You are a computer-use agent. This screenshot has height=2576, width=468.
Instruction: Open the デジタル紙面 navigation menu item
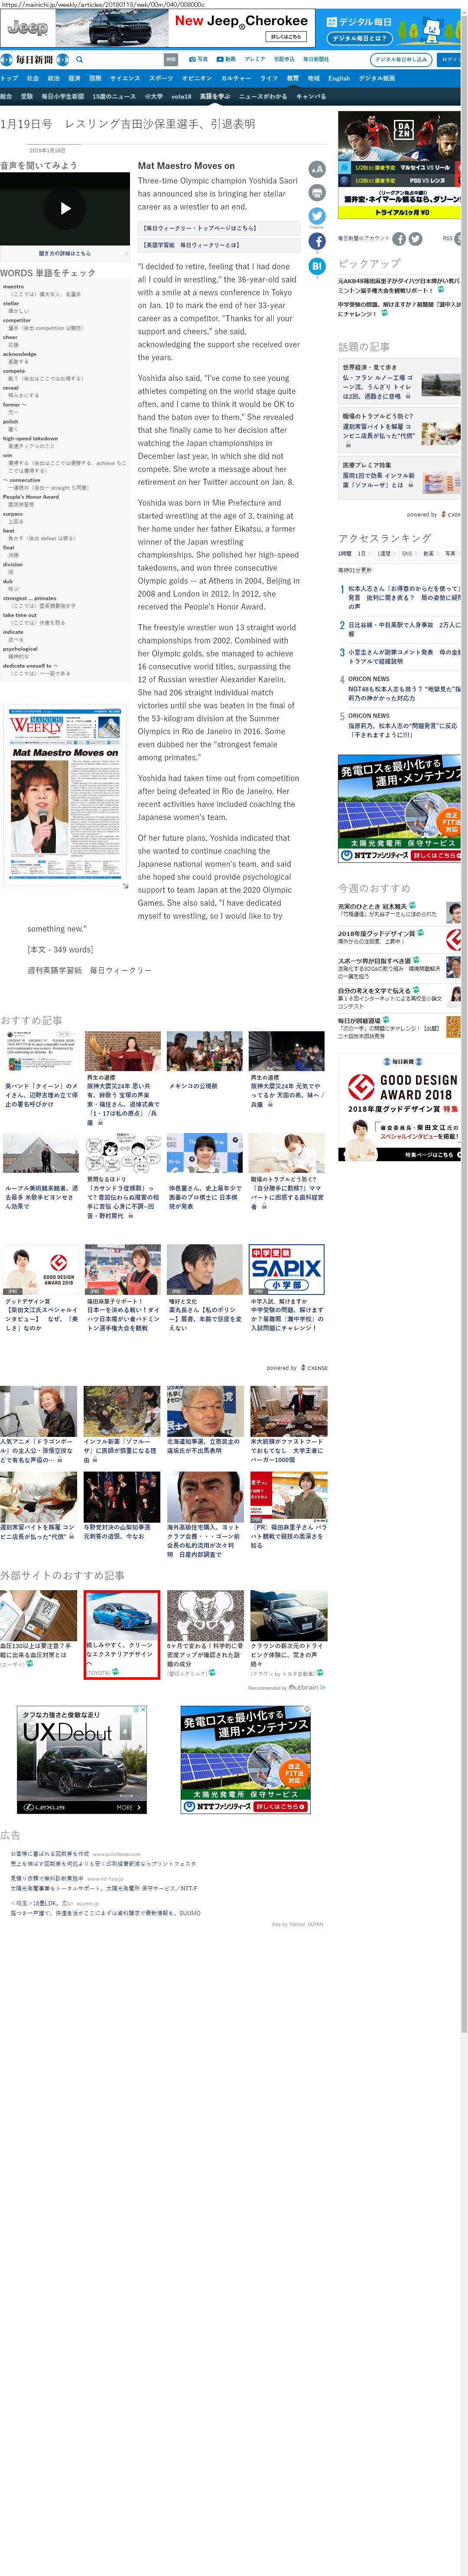(377, 78)
